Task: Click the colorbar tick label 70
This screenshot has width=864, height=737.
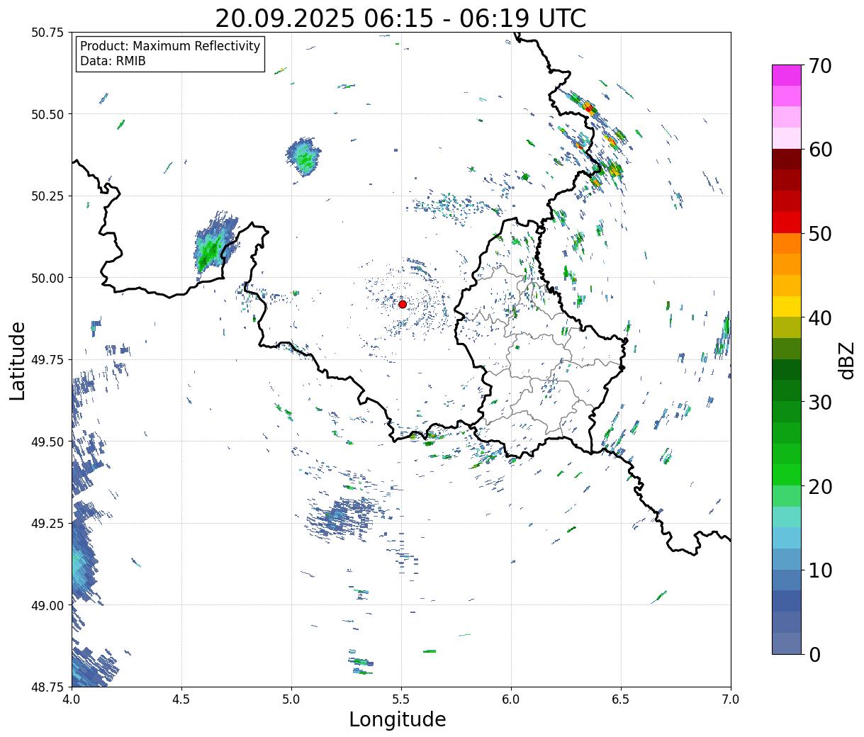Action: click(819, 66)
